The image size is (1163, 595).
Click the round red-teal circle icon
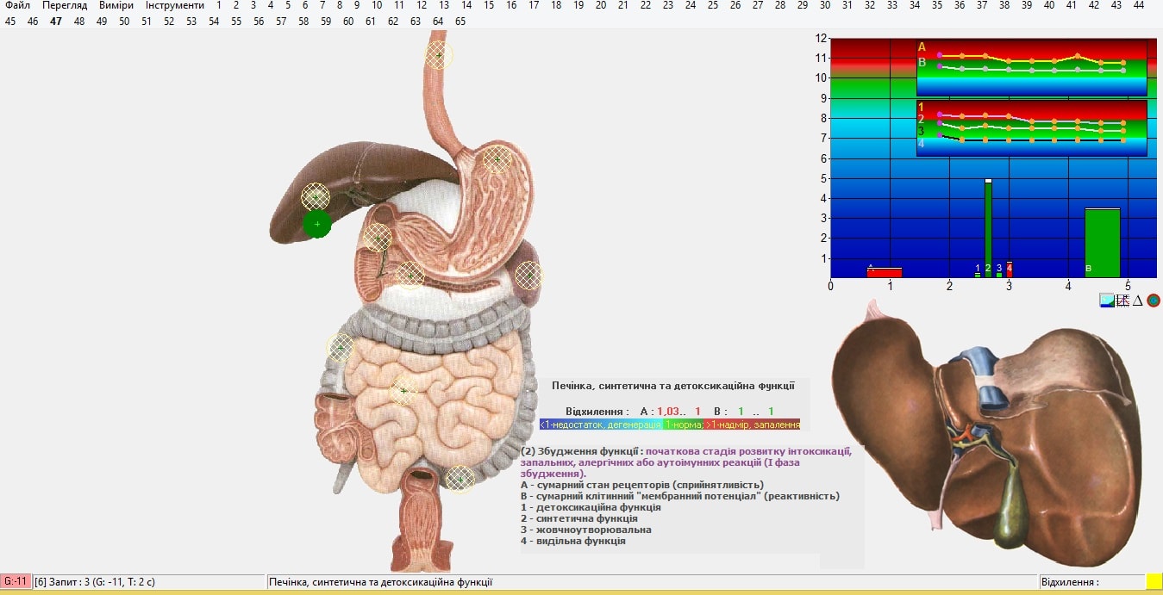coord(1154,301)
